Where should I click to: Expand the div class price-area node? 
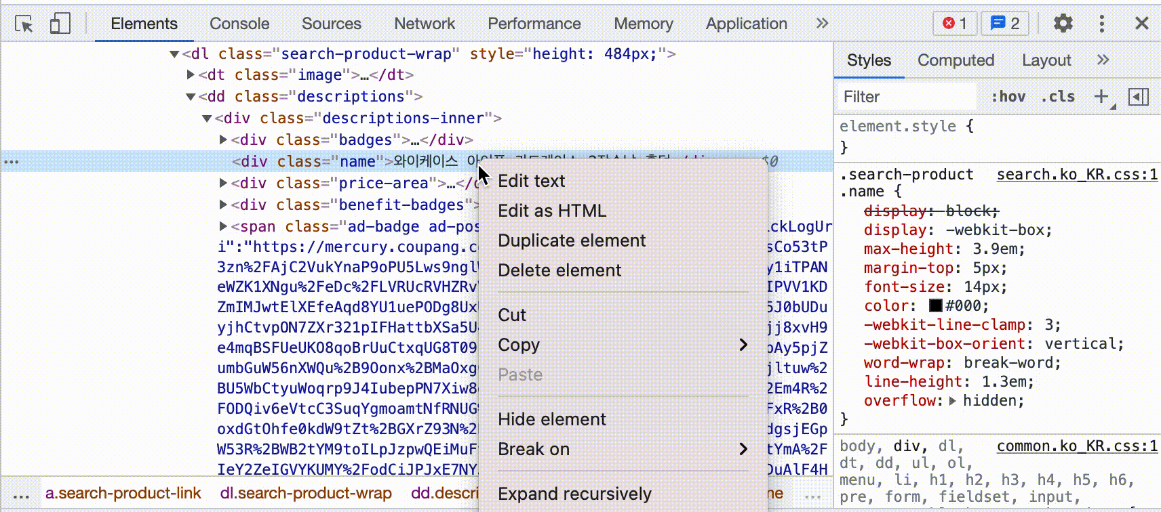[224, 183]
